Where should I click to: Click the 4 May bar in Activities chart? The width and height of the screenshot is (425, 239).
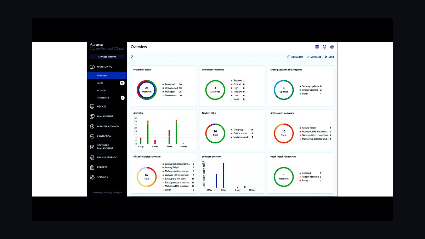point(141,141)
